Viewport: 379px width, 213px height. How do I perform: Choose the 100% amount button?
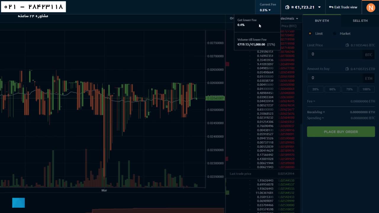pos(366,89)
